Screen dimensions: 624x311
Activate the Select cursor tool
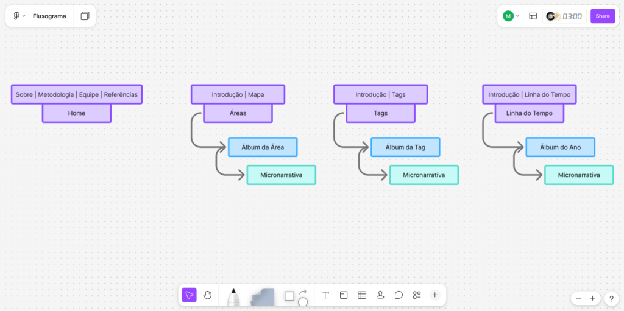coord(190,295)
